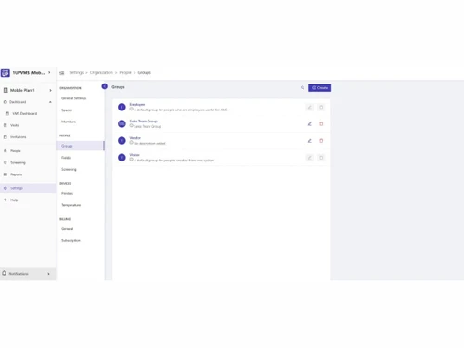Screen dimensions: 464x348
Task: Click the Invitations calendar icon
Action: pos(5,137)
